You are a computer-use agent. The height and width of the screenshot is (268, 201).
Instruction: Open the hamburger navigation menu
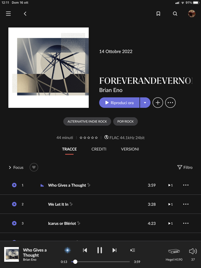point(8,14)
